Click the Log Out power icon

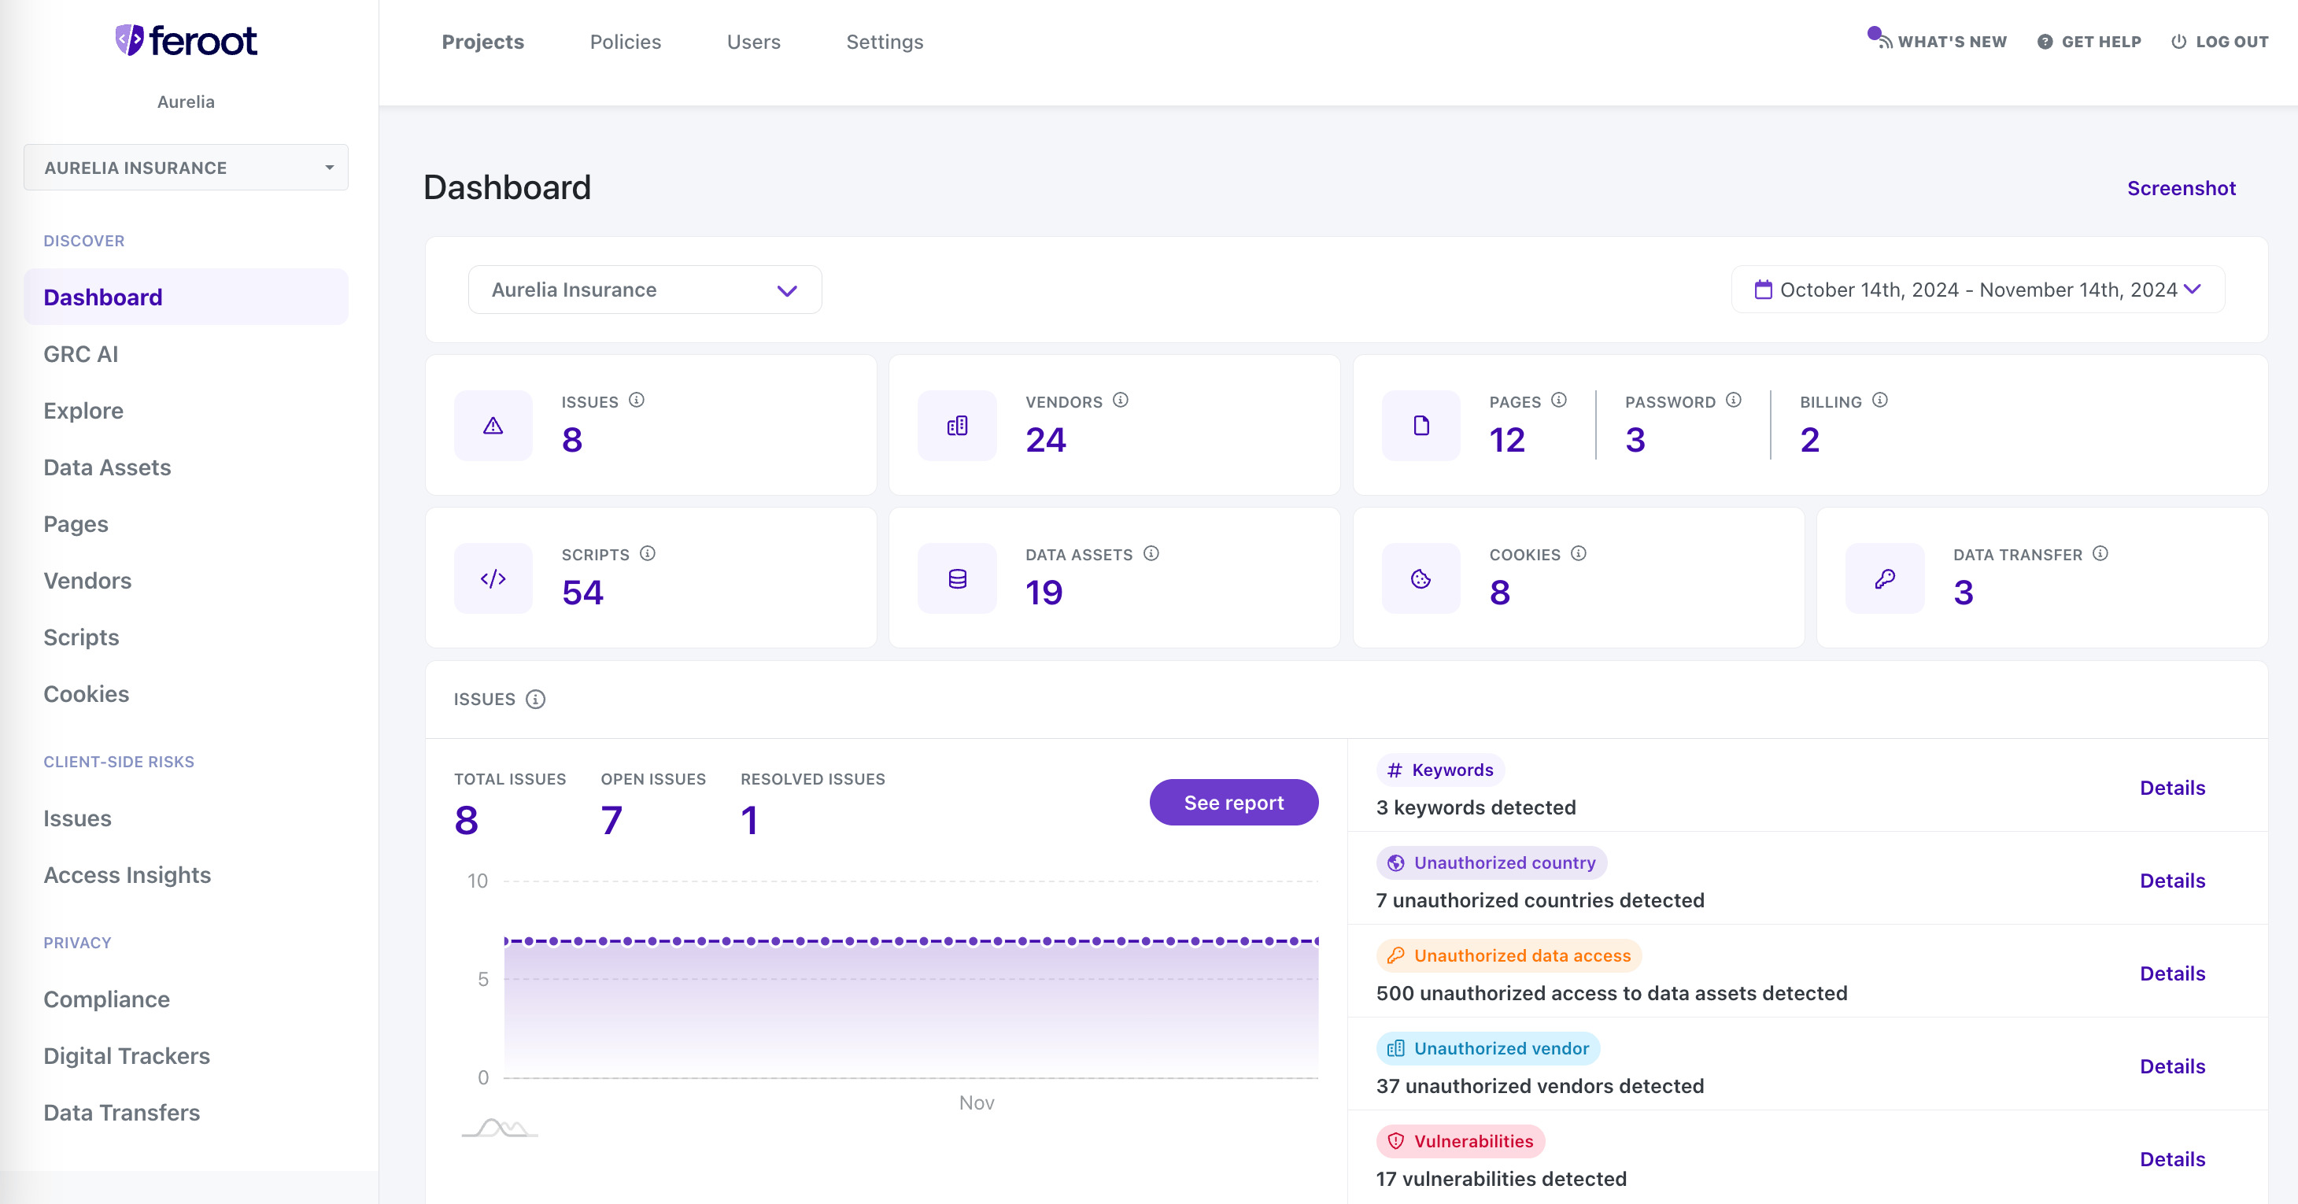2177,41
